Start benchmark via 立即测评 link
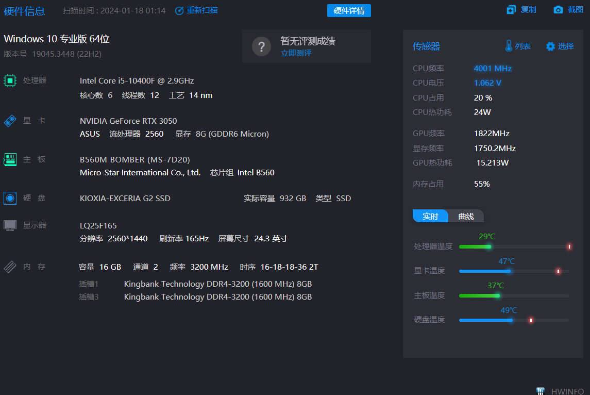This screenshot has height=395, width=590. click(x=296, y=53)
